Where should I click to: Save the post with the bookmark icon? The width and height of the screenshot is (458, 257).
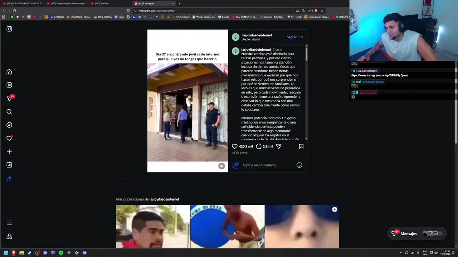[301, 146]
